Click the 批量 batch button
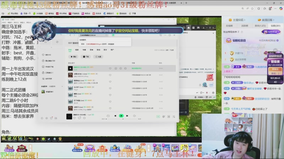 (x=98, y=57)
